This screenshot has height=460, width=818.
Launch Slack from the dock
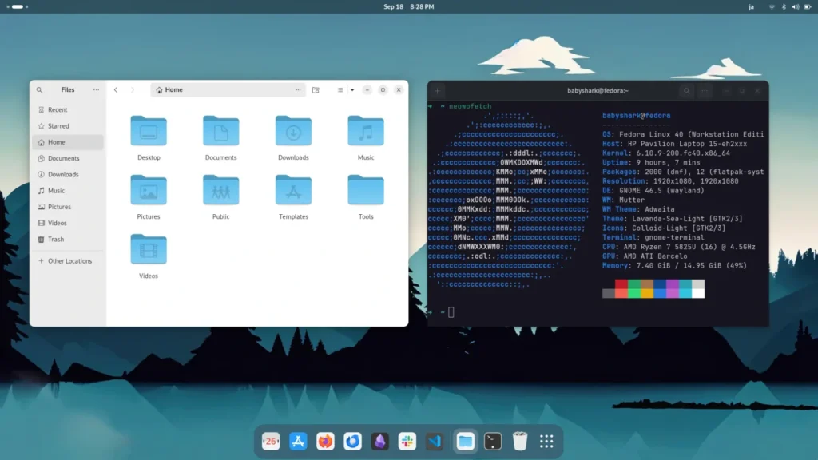click(x=407, y=441)
